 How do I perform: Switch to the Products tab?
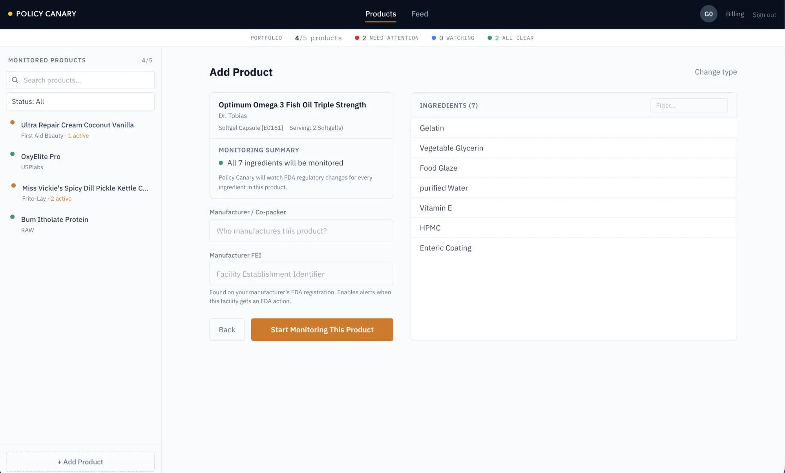(x=380, y=14)
